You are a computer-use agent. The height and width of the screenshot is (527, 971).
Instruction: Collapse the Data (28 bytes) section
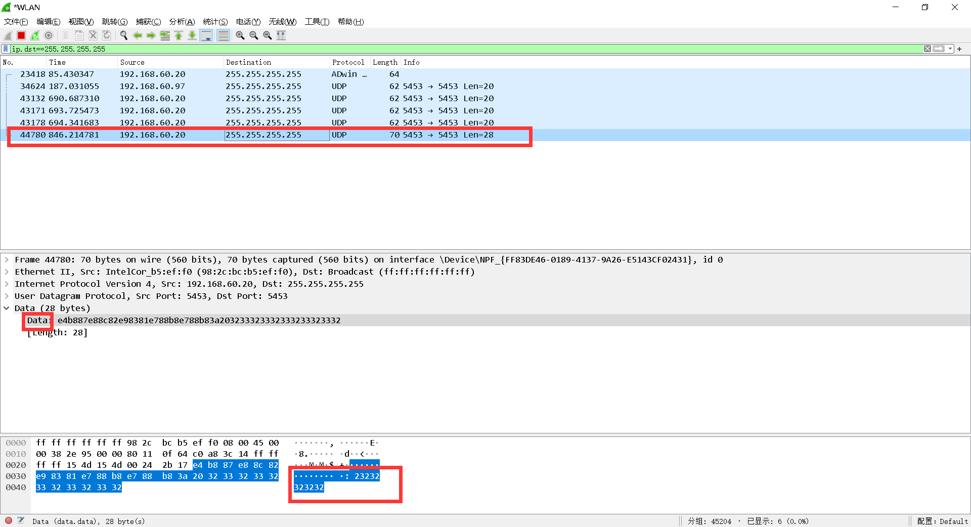click(7, 308)
